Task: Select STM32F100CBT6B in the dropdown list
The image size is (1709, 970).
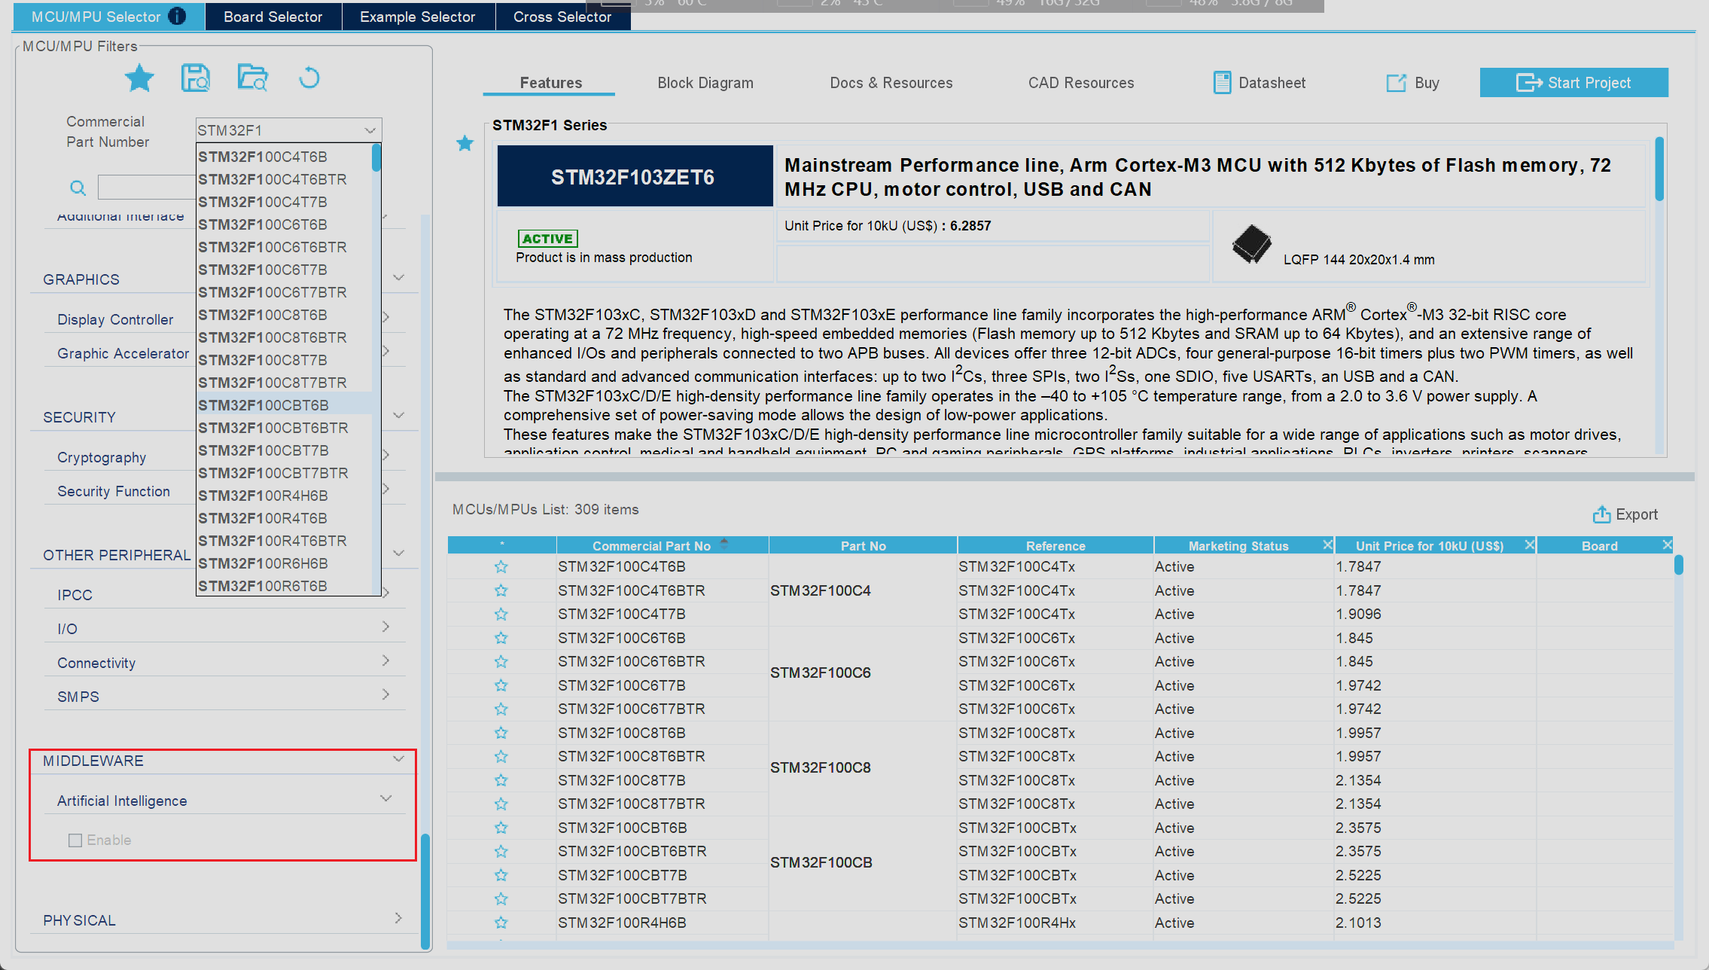Action: (x=264, y=405)
